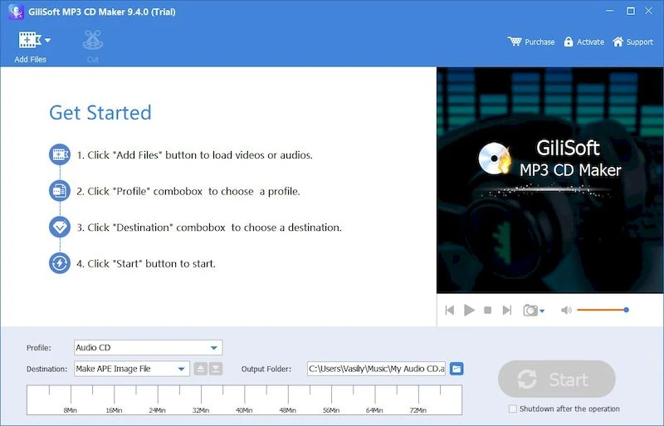Open the Destination Make APE Image File dropdown
664x426 pixels.
[131, 369]
